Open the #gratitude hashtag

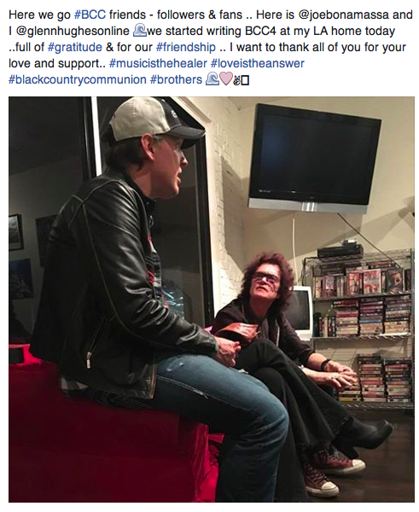point(75,47)
